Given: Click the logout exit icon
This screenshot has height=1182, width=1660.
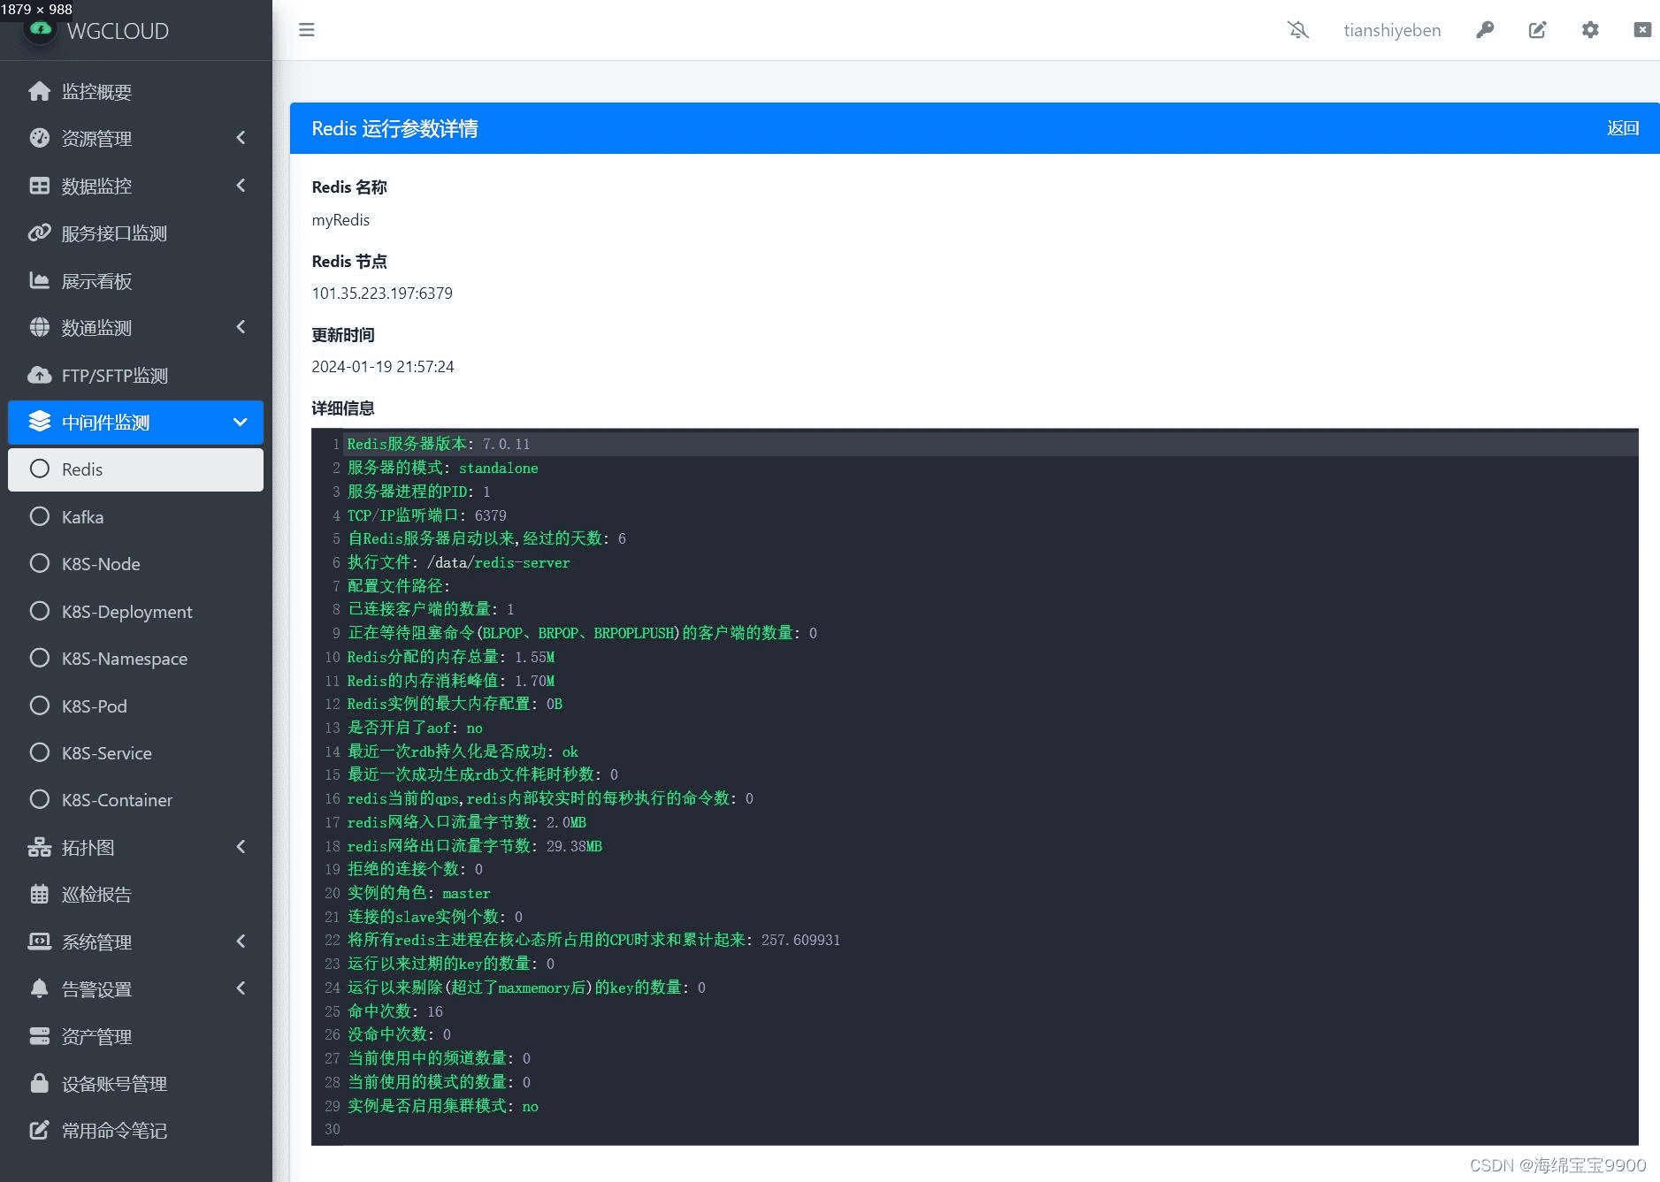Looking at the screenshot, I should (x=1642, y=29).
